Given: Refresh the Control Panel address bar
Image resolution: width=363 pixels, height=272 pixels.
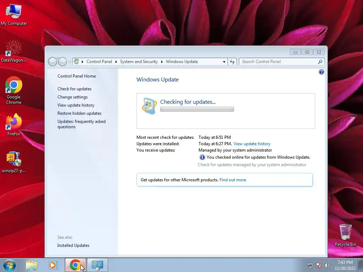Looking at the screenshot, I should coord(232,62).
